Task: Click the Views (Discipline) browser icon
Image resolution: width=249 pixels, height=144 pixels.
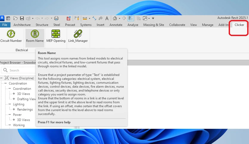Action: point(7,78)
